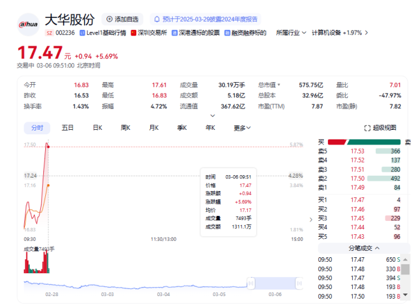Open the 总市值 dropdown arrow
Screen dimensions: 414x305
pos(279,85)
